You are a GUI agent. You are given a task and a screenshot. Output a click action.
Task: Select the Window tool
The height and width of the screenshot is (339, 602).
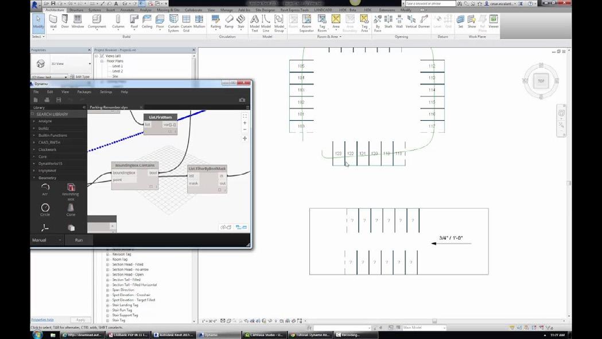(x=77, y=22)
